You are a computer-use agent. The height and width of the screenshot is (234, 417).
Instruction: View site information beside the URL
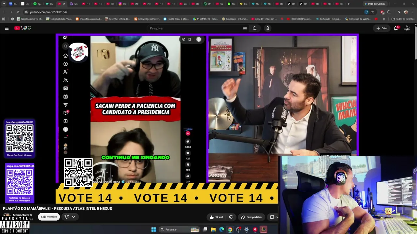[x=26, y=12]
